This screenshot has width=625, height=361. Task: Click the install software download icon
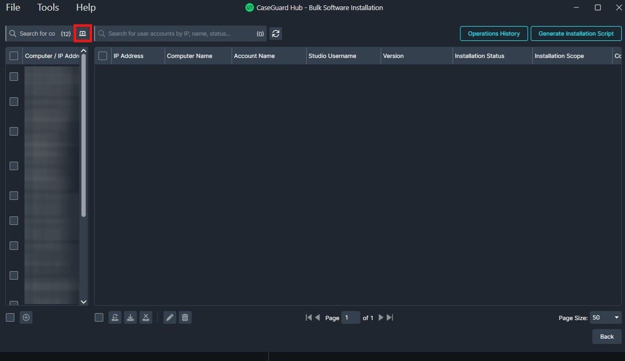[130, 317]
